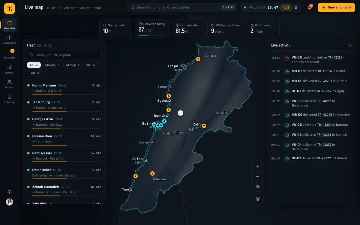360x225 pixels.
Task: Open the On-time rate stat card
Action: coord(188,29)
